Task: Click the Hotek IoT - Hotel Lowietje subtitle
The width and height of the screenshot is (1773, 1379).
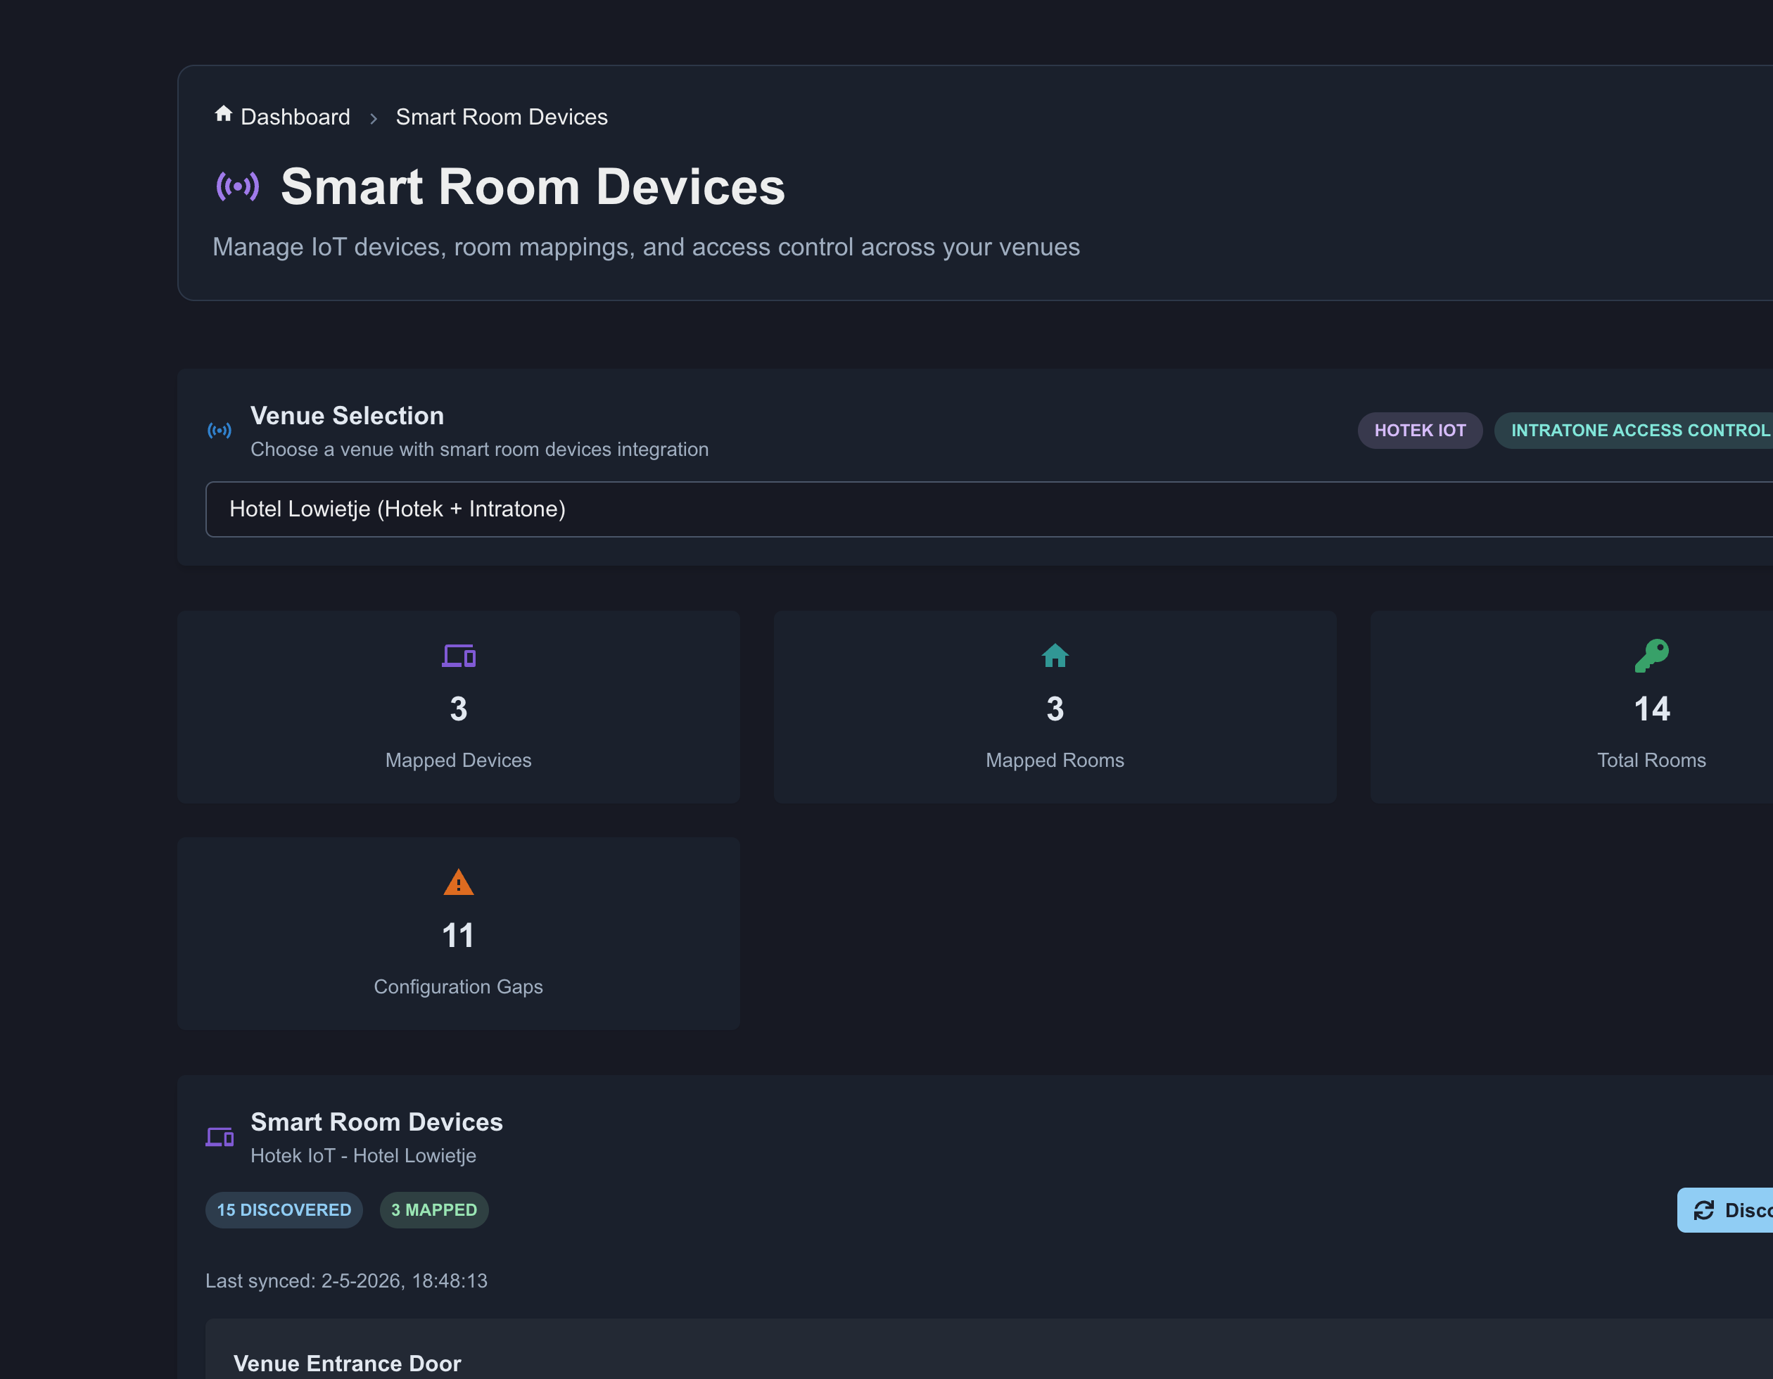Action: [364, 1155]
